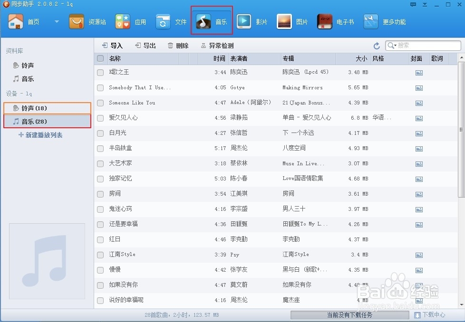The image size is (465, 322).
Task: Open the 资源站 shopping bag icon
Action: point(76,22)
